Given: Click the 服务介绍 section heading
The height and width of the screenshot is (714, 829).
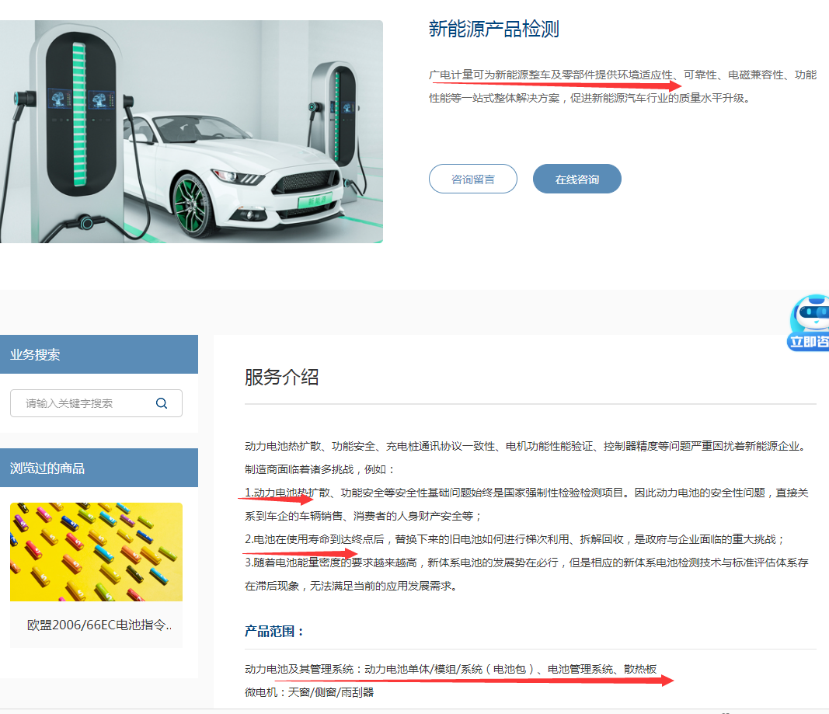Looking at the screenshot, I should coord(281,378).
